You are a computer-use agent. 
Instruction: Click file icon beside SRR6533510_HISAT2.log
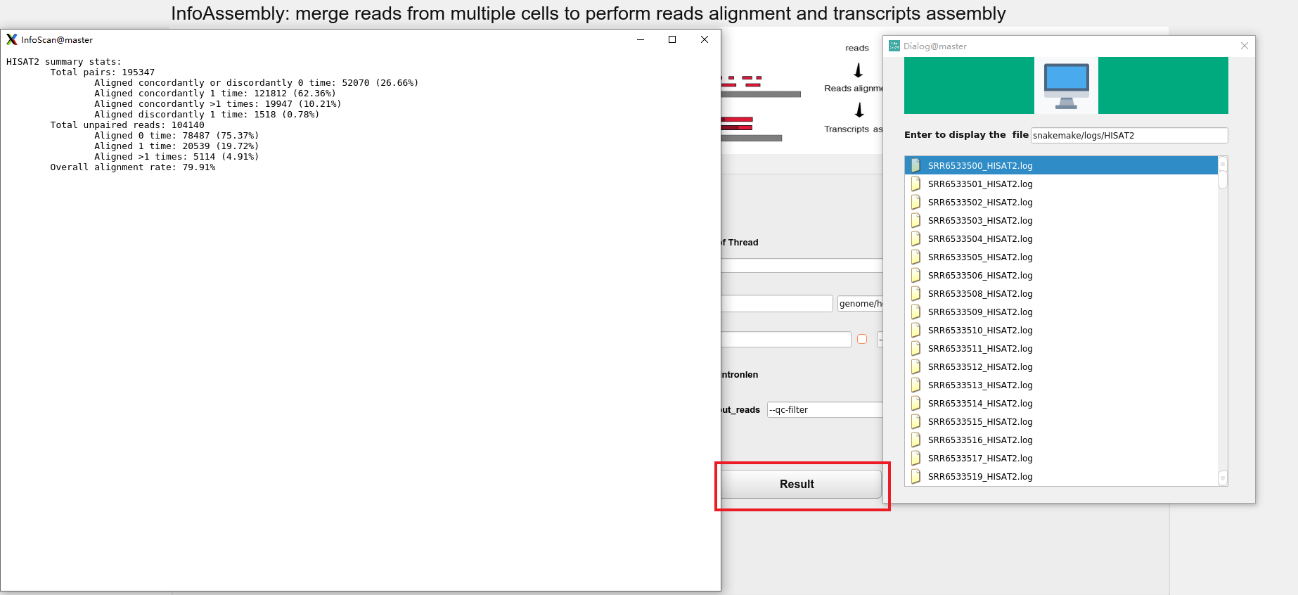pyautogui.click(x=915, y=330)
